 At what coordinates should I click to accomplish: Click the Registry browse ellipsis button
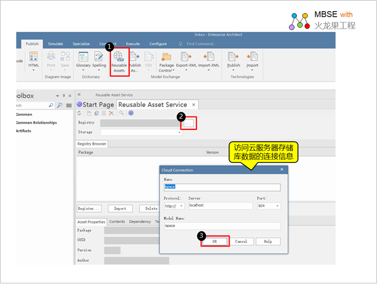[188, 123]
